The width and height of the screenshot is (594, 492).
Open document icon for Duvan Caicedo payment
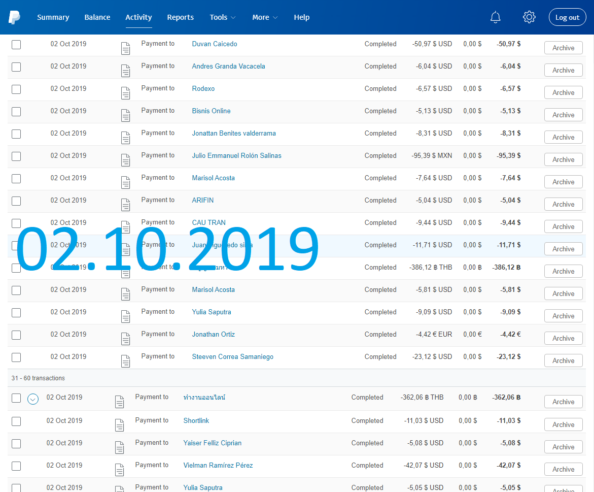pos(125,48)
